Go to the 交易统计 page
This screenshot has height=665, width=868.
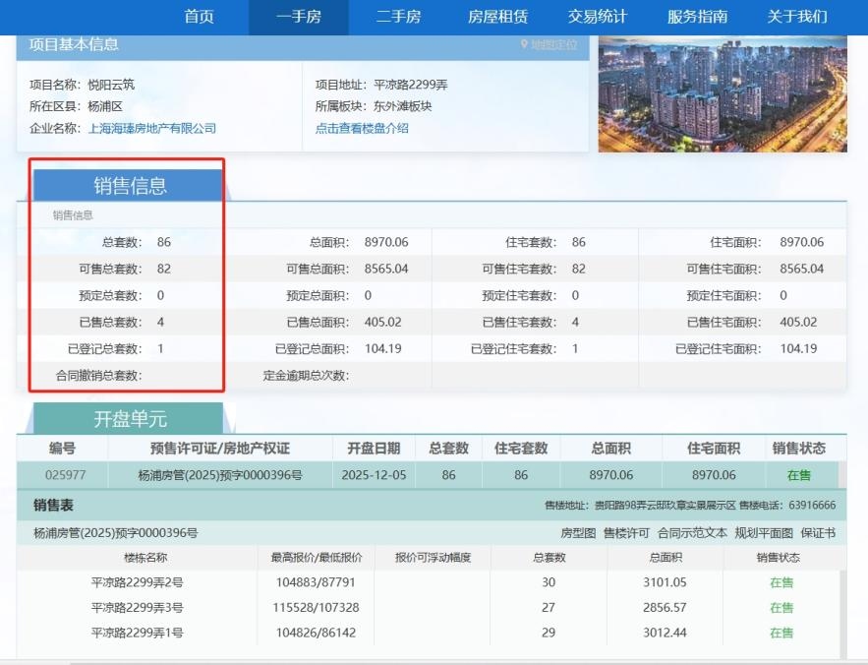click(x=600, y=17)
